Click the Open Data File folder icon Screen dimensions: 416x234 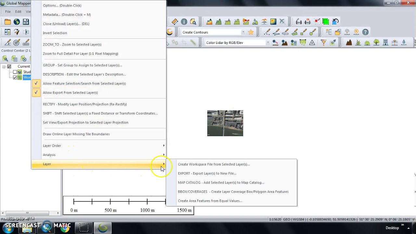pos(7,22)
